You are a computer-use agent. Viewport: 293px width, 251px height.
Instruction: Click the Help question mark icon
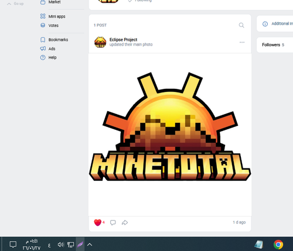[x=43, y=57]
